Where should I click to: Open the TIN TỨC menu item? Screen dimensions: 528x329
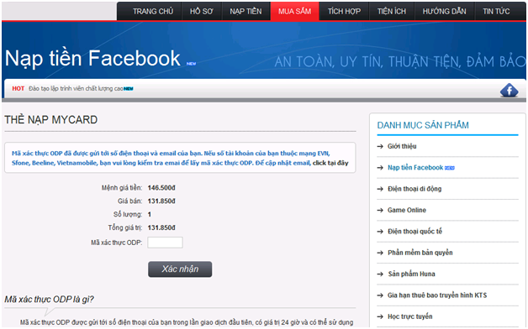[x=496, y=12]
